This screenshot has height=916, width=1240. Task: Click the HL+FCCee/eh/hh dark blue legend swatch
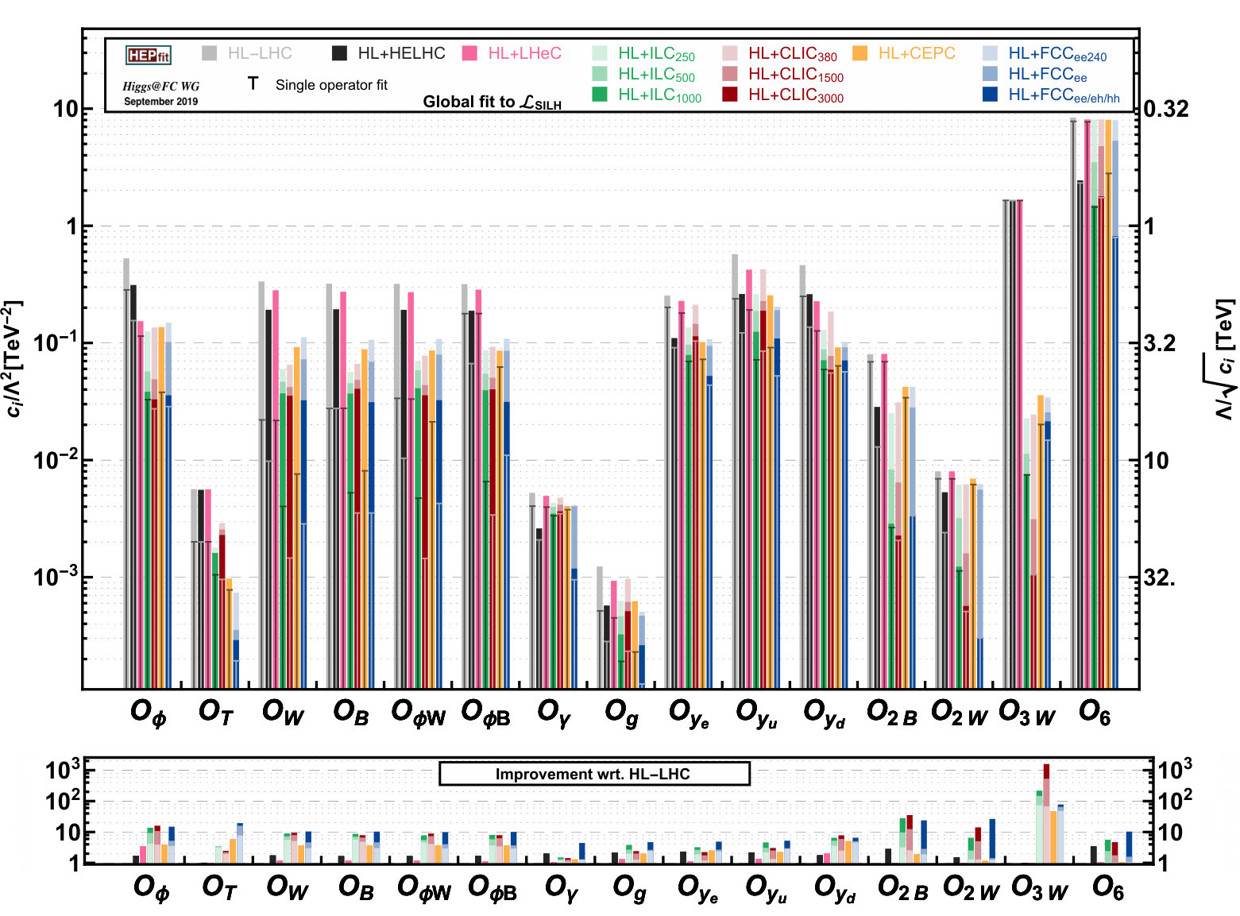(991, 95)
